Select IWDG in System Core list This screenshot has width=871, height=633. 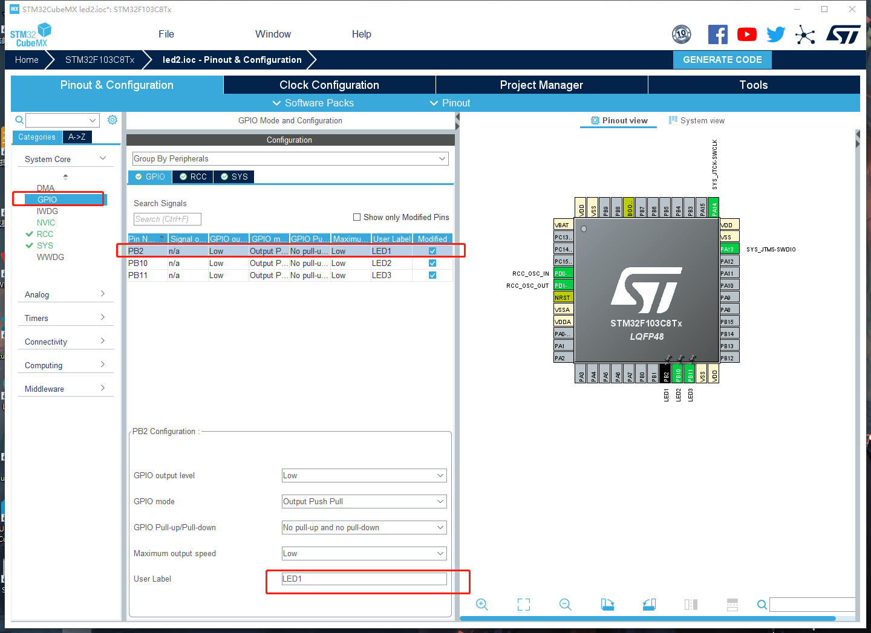click(47, 211)
